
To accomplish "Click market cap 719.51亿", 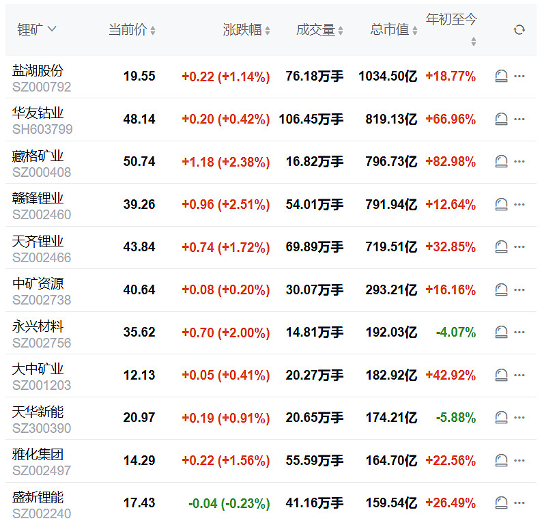I will 391,246.
